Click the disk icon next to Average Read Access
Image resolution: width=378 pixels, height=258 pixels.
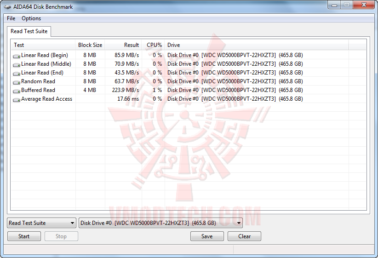pyautogui.click(x=17, y=99)
